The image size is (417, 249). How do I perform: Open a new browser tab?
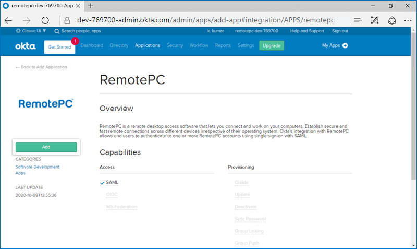[91, 6]
